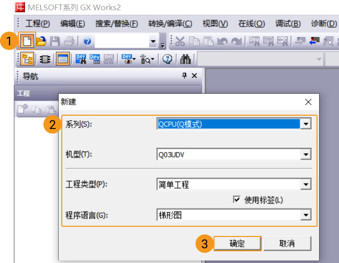Screen dimensions: 339x263
Task: Open the 工程(P) menu
Action: (x=38, y=23)
